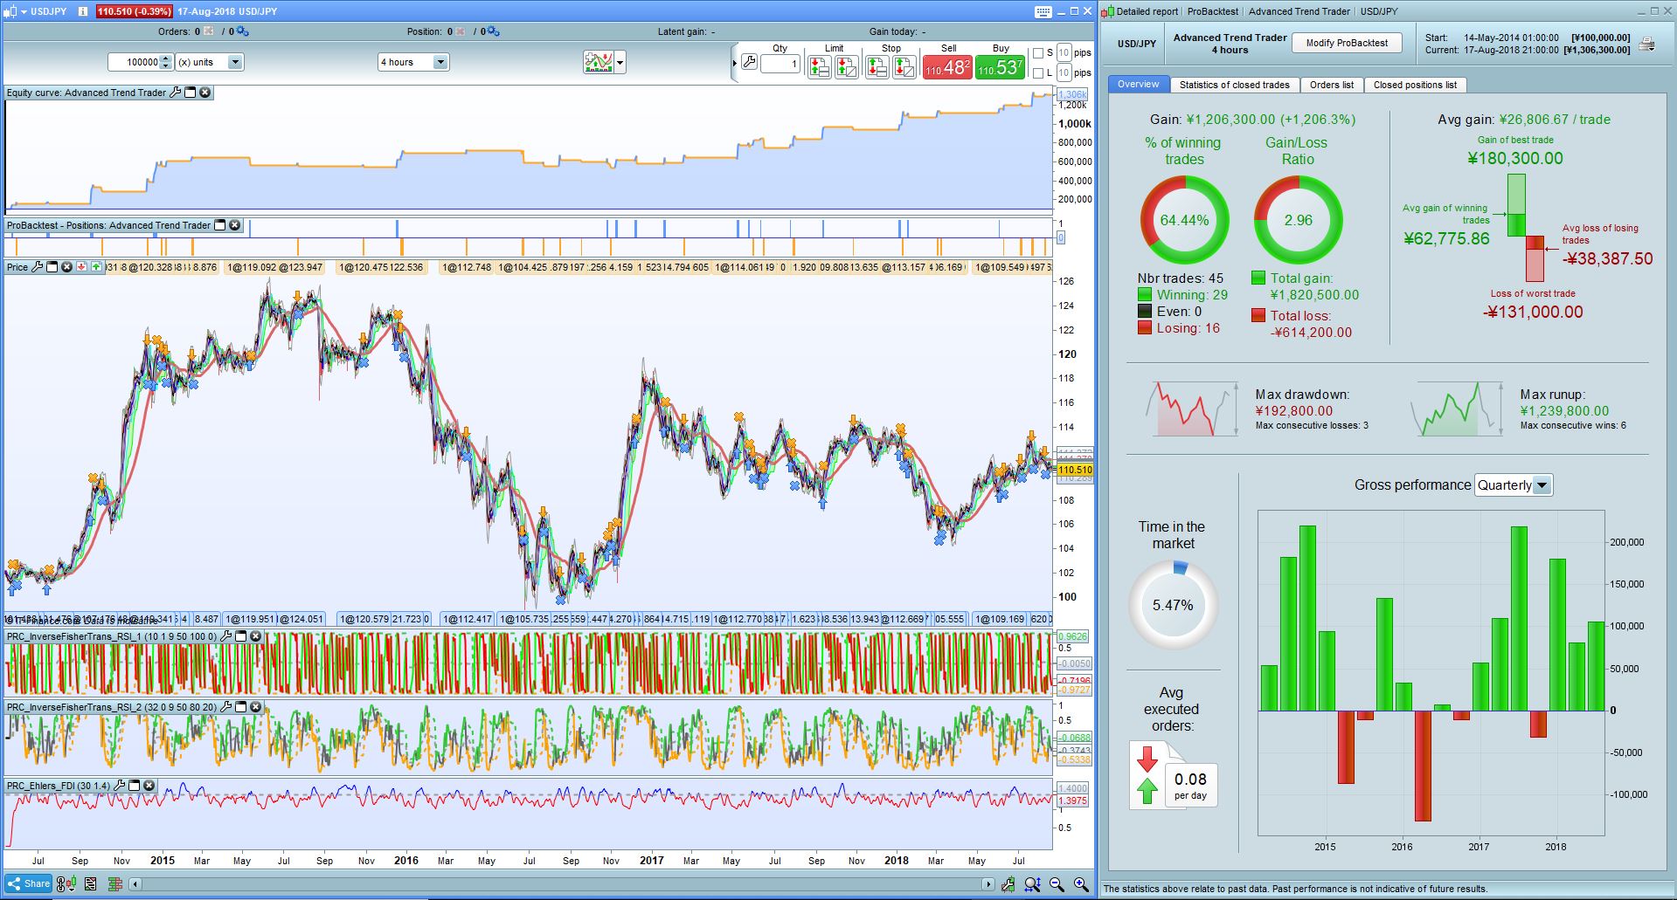
Task: Open position settings gear icon
Action: coord(493,31)
